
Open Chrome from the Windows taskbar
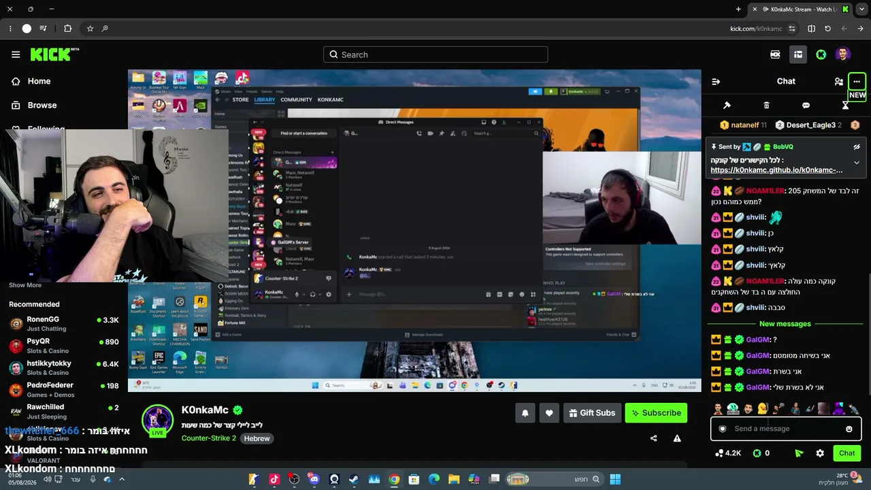point(394,479)
